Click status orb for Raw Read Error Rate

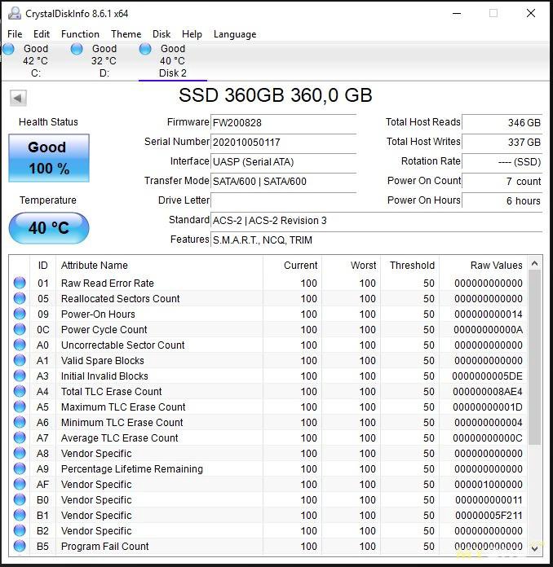tap(20, 283)
